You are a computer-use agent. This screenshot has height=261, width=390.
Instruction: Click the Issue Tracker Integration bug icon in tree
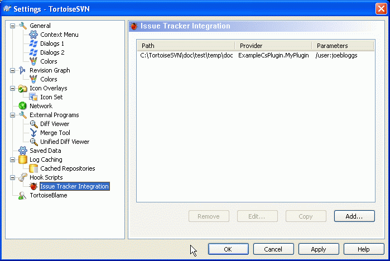(33, 186)
